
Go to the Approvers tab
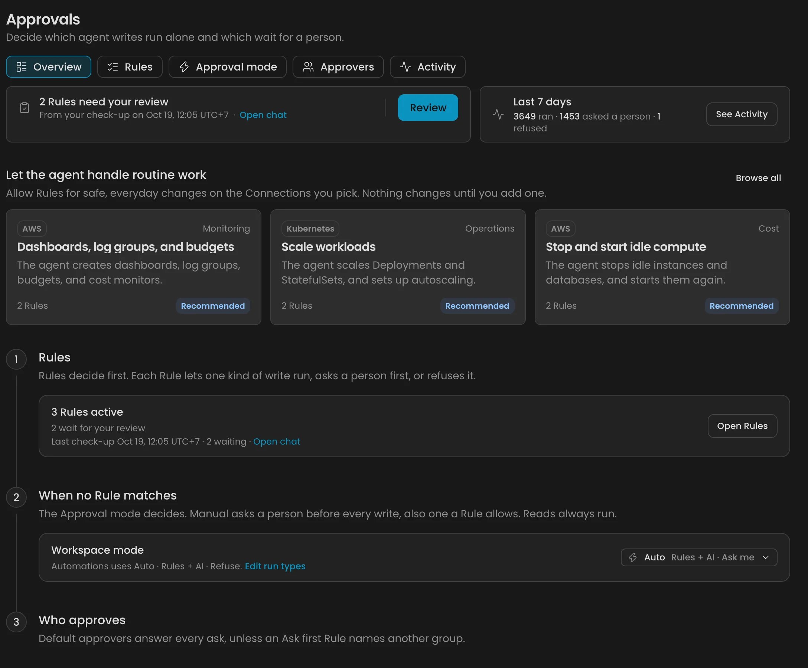click(338, 67)
